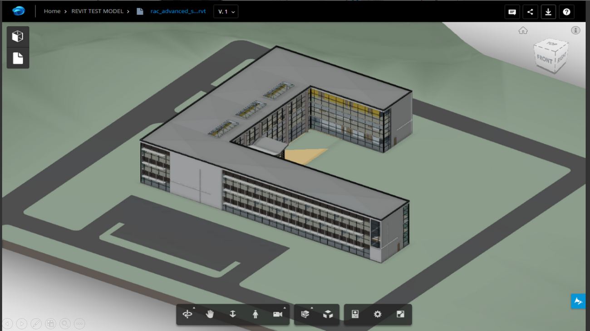Go to Home in the breadcrumb
Viewport: 590px width, 331px height.
pos(52,11)
